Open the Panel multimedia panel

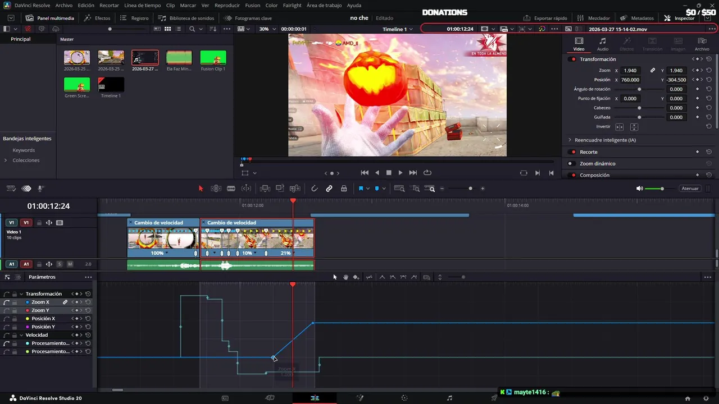(49, 18)
